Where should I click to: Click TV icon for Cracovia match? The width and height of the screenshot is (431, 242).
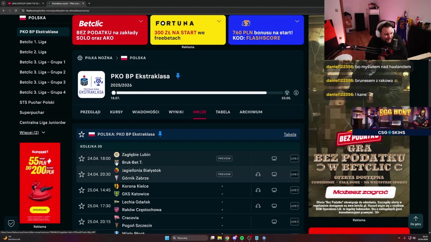[x=274, y=221]
